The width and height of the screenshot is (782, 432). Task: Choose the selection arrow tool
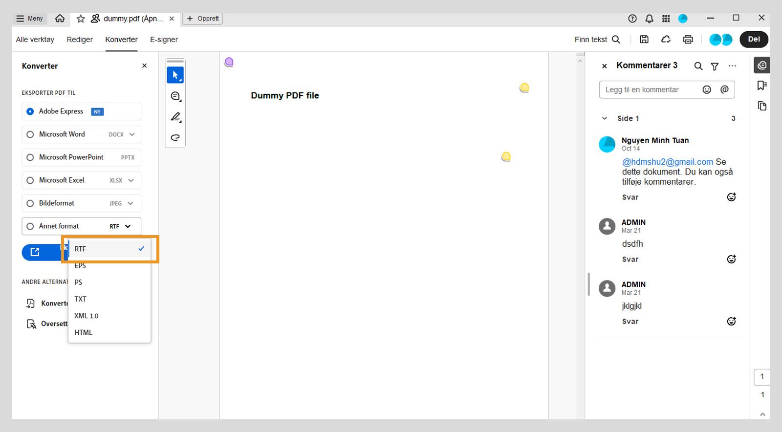pyautogui.click(x=175, y=75)
